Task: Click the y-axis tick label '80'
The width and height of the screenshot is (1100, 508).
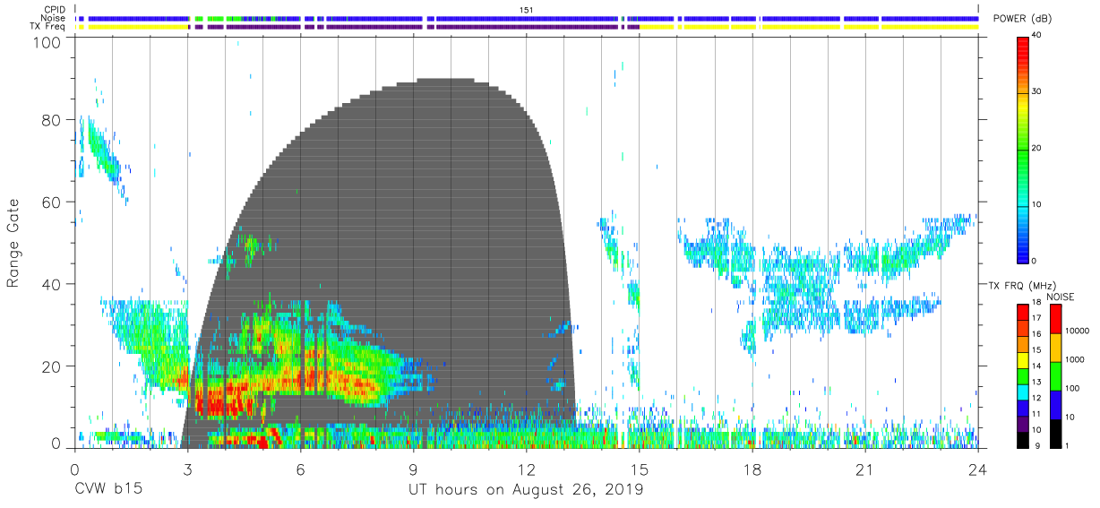Action: [x=53, y=120]
